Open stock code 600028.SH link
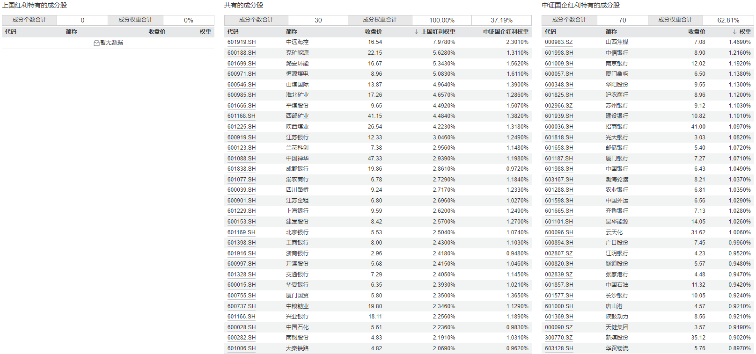The height and width of the screenshot is (354, 756). tap(242, 327)
